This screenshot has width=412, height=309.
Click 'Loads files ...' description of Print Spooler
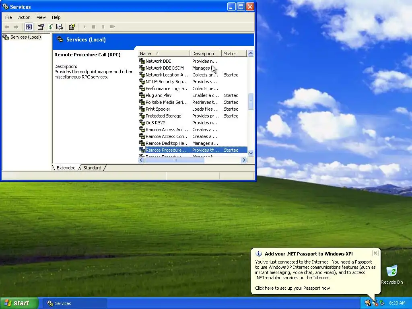tap(205, 109)
